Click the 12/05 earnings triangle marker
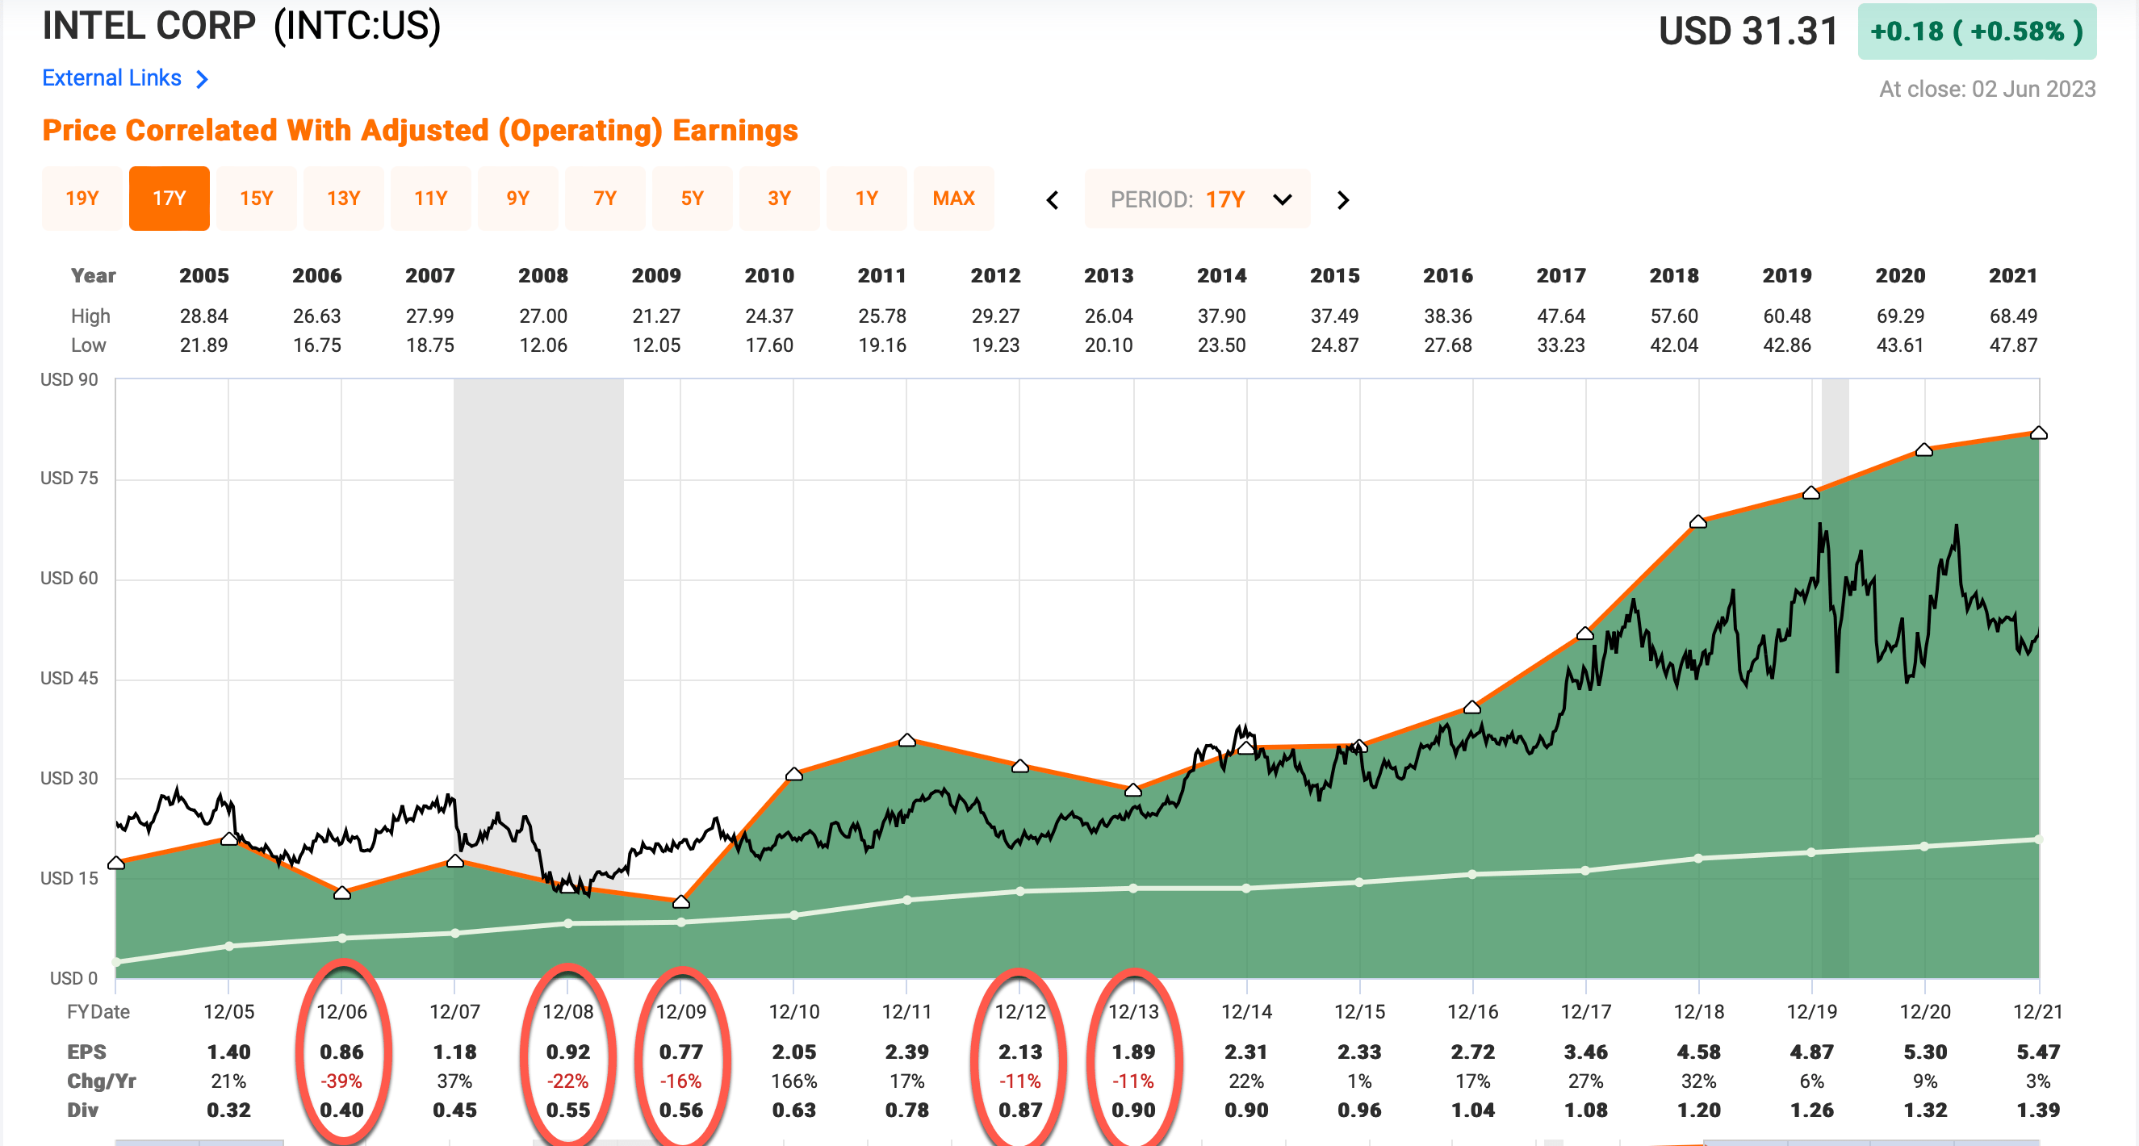The image size is (2139, 1146). (229, 839)
